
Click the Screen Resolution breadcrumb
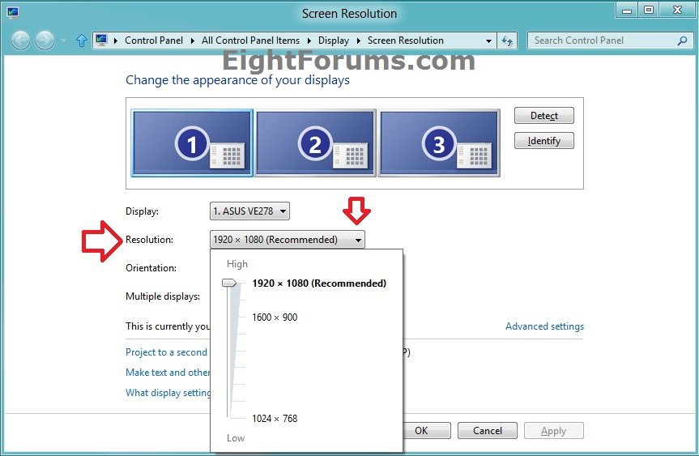(406, 40)
